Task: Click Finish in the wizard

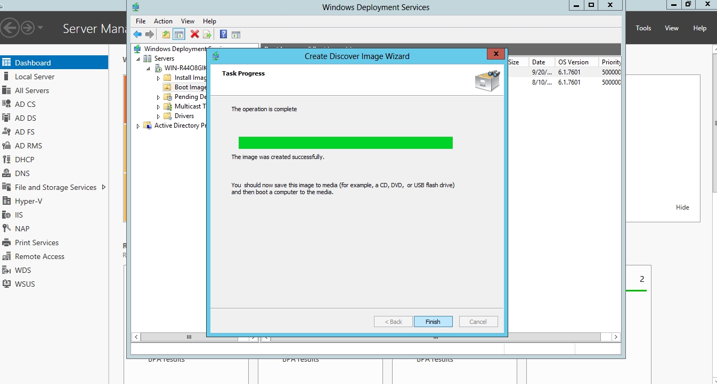Action: pyautogui.click(x=433, y=322)
